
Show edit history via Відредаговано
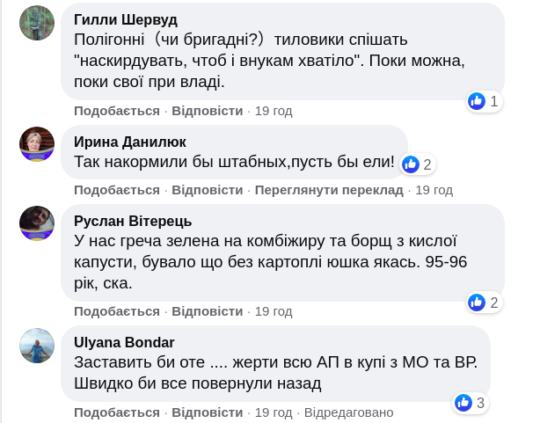click(x=349, y=412)
